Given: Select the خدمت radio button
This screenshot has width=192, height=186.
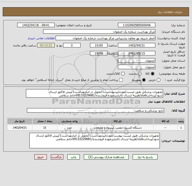Looking at the screenshot, I should (x=140, y=74).
